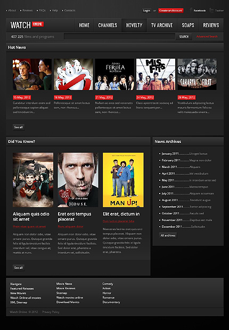The image size is (229, 330).
Task: Click the 24 May, 2012 date tag
Action: click(145, 98)
